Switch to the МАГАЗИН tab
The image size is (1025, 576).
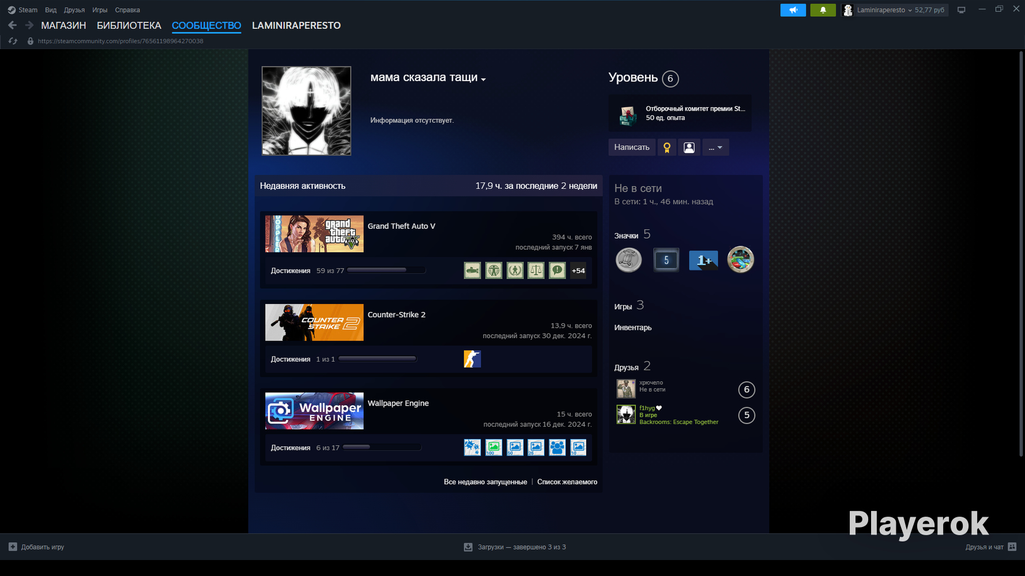click(x=63, y=25)
